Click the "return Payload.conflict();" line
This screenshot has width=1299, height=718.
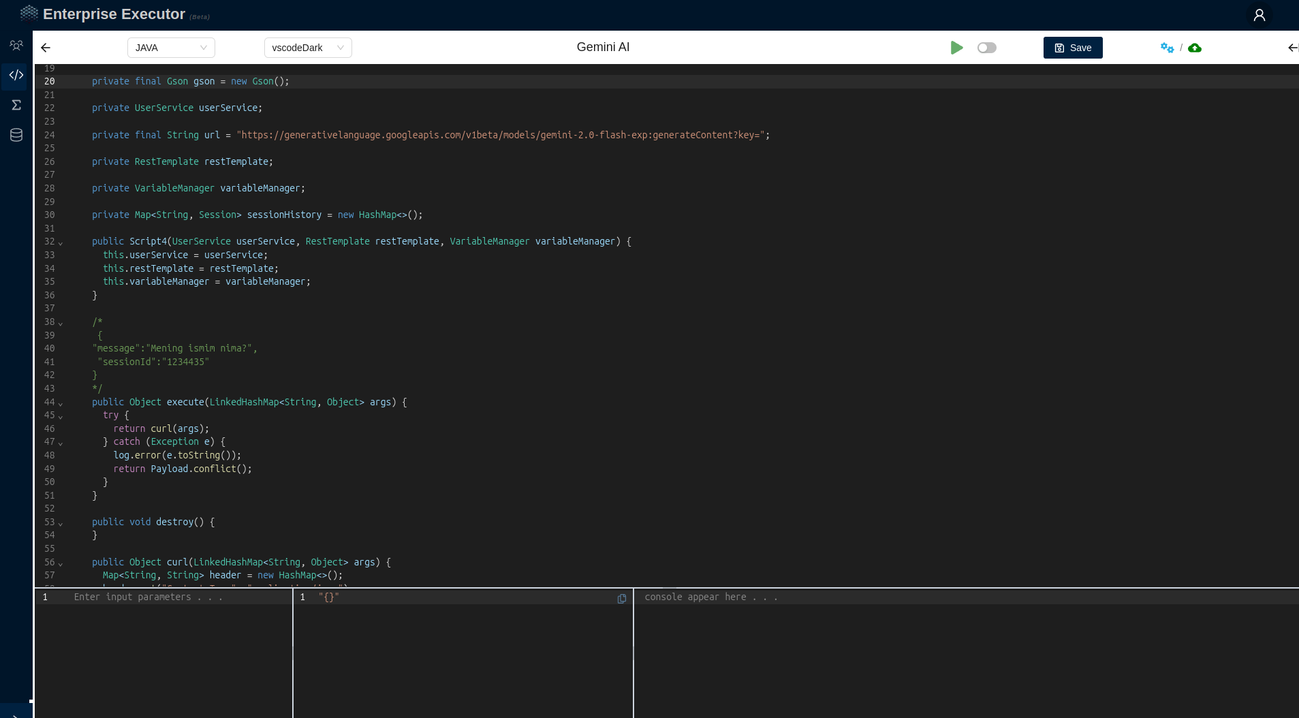[x=183, y=469]
